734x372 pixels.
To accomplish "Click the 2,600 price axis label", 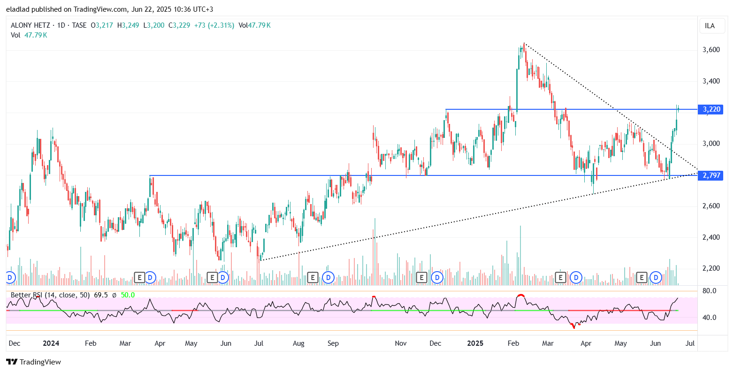I will coord(712,206).
